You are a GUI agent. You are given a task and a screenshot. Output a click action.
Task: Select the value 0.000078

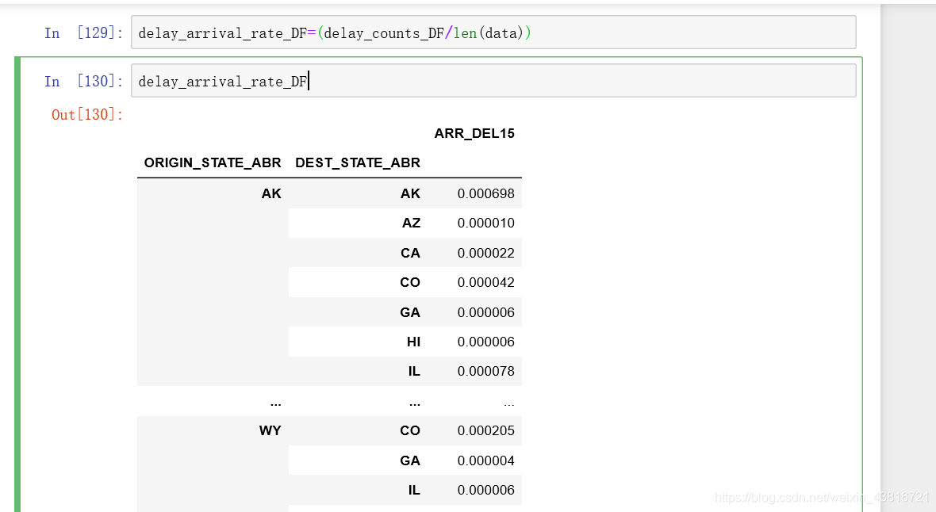pyautogui.click(x=486, y=371)
